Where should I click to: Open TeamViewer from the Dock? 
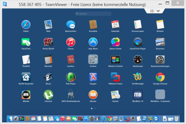tap(156, 119)
